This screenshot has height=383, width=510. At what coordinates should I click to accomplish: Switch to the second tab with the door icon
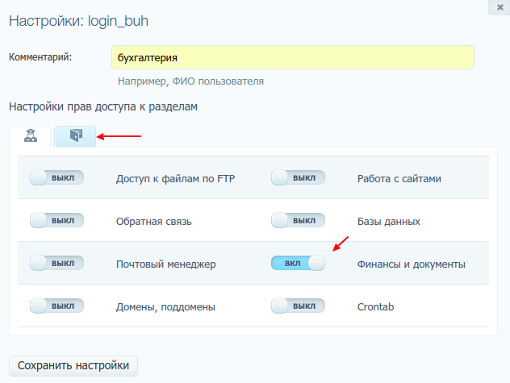(75, 136)
